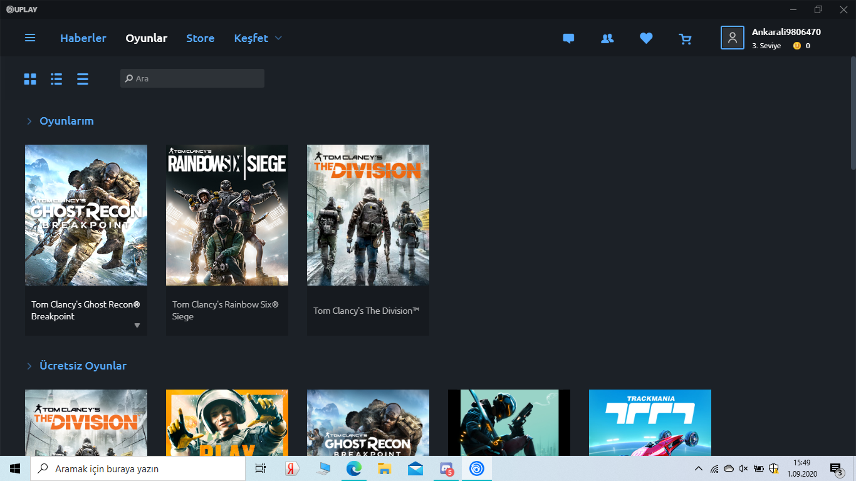This screenshot has width=856, height=481.
Task: Launch Yandex browser from the taskbar
Action: pos(293,468)
